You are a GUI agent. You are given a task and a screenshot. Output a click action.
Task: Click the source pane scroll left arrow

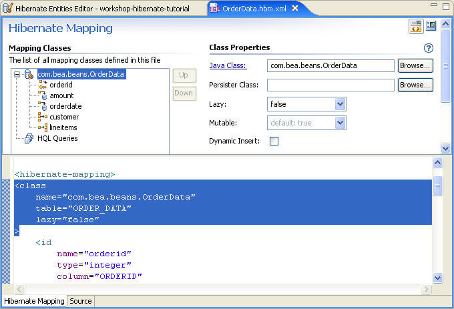[19, 289]
